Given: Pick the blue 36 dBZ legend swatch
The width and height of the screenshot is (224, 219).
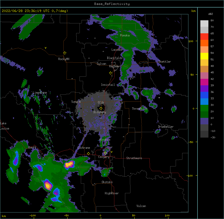Looking at the screenshot, I should point(204,95).
